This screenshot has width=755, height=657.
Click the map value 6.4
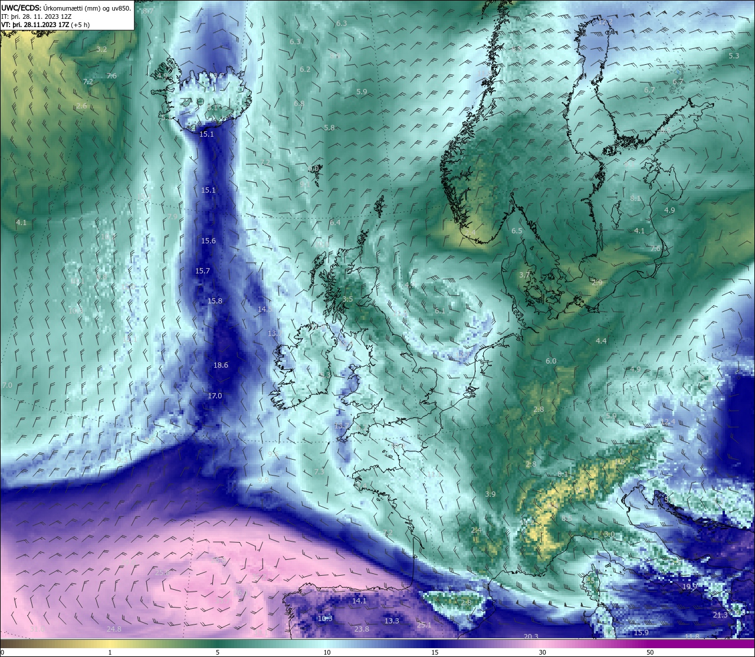[x=335, y=223]
